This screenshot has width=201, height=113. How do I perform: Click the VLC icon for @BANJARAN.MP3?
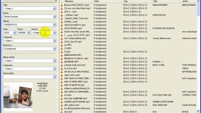coord(62,55)
